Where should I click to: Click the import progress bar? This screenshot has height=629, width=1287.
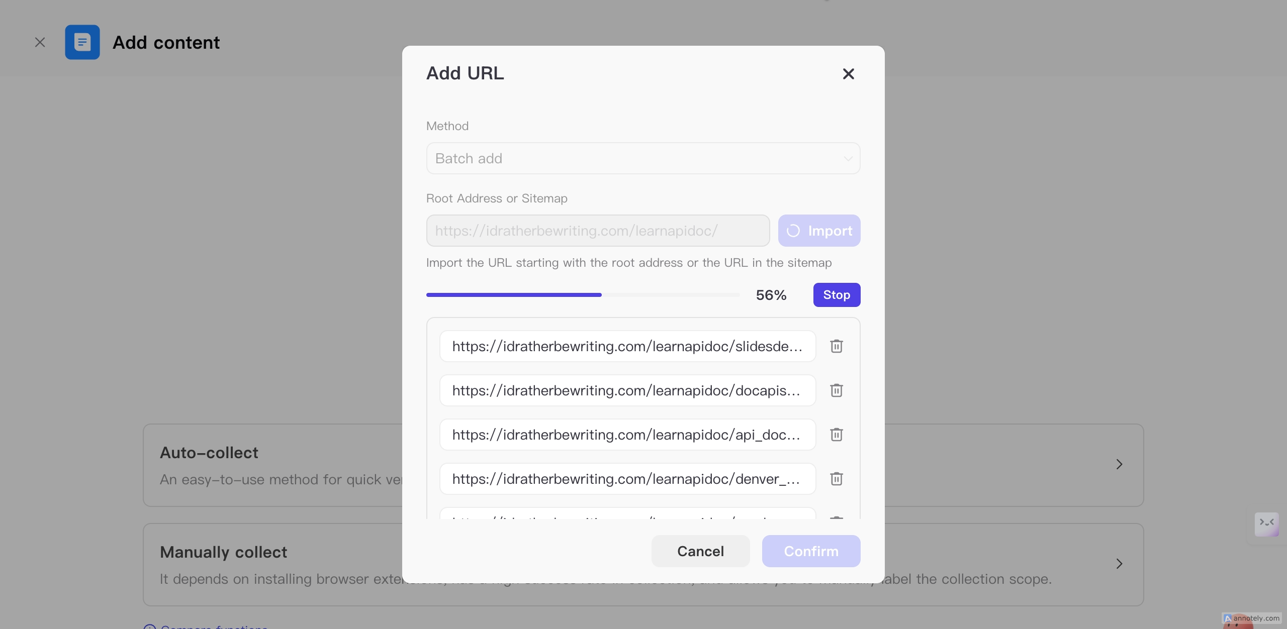tap(582, 295)
